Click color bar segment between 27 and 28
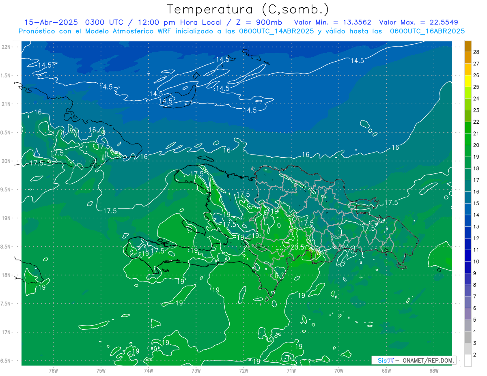Screen dimensions: 487x376 coord(468,58)
